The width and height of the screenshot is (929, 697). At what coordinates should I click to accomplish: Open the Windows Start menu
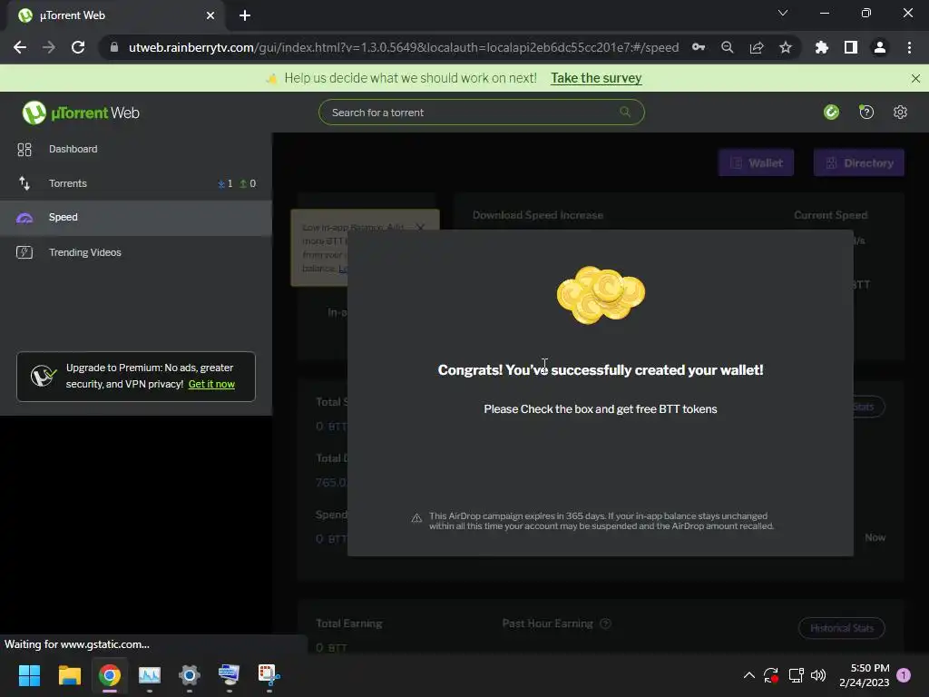[x=29, y=675]
